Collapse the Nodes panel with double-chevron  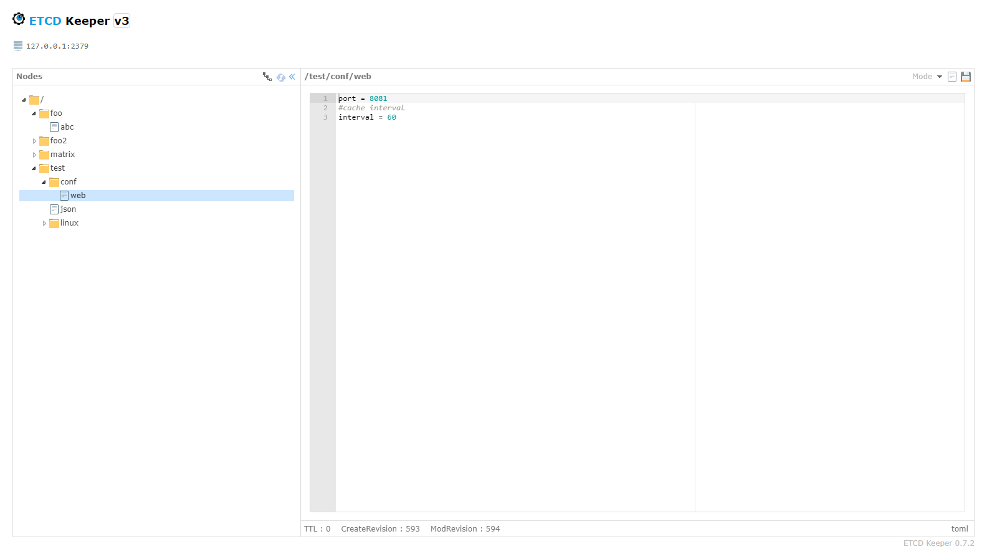click(x=292, y=77)
